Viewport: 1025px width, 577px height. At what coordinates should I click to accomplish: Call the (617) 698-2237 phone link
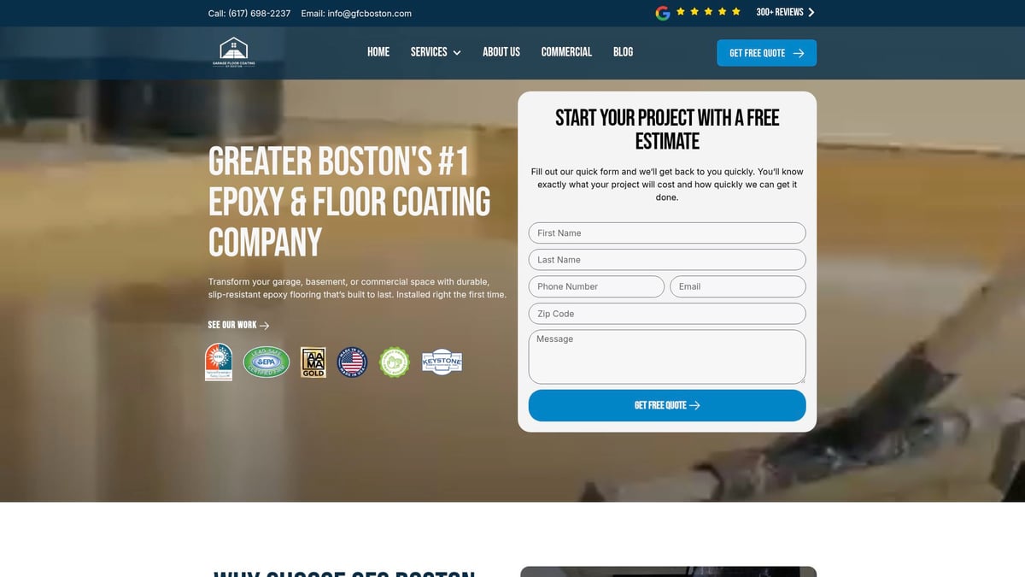(249, 14)
